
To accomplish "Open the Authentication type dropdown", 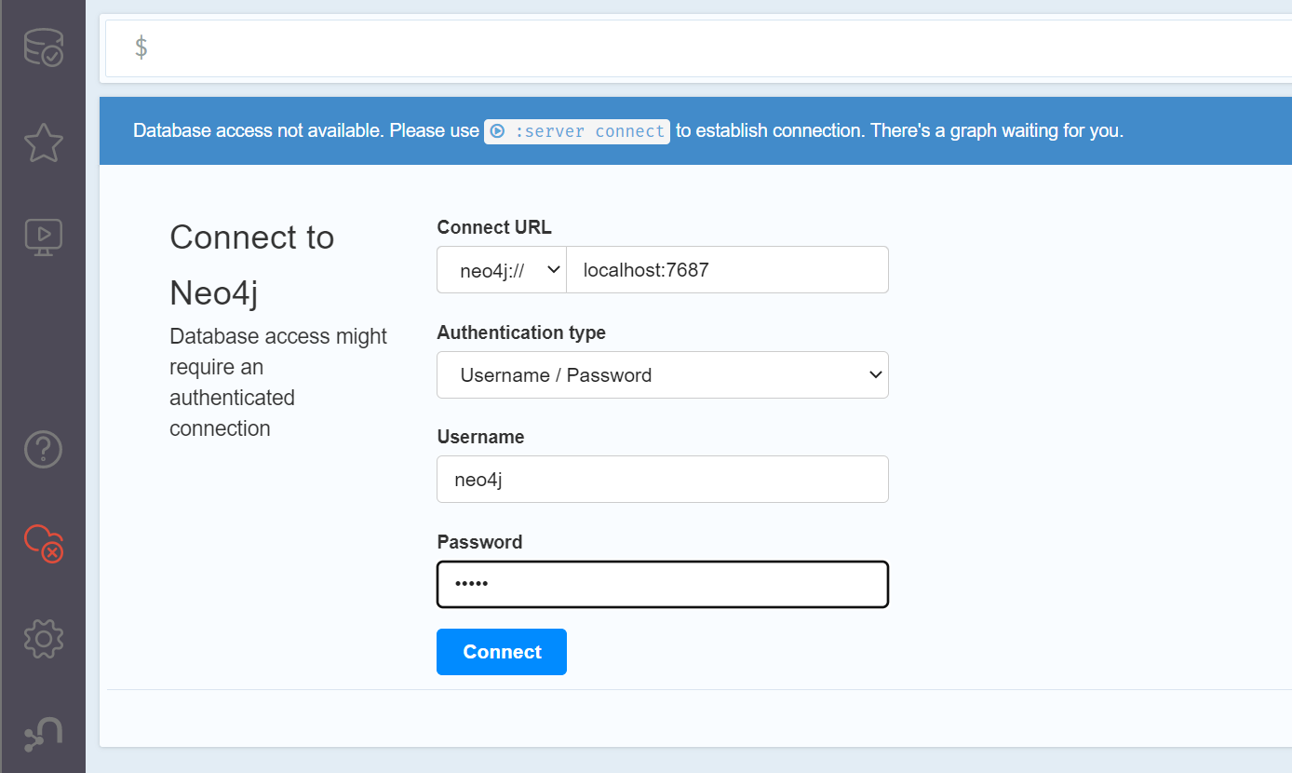I will point(663,374).
